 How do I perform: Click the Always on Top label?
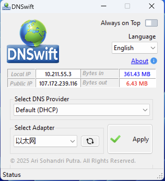coord(121,23)
